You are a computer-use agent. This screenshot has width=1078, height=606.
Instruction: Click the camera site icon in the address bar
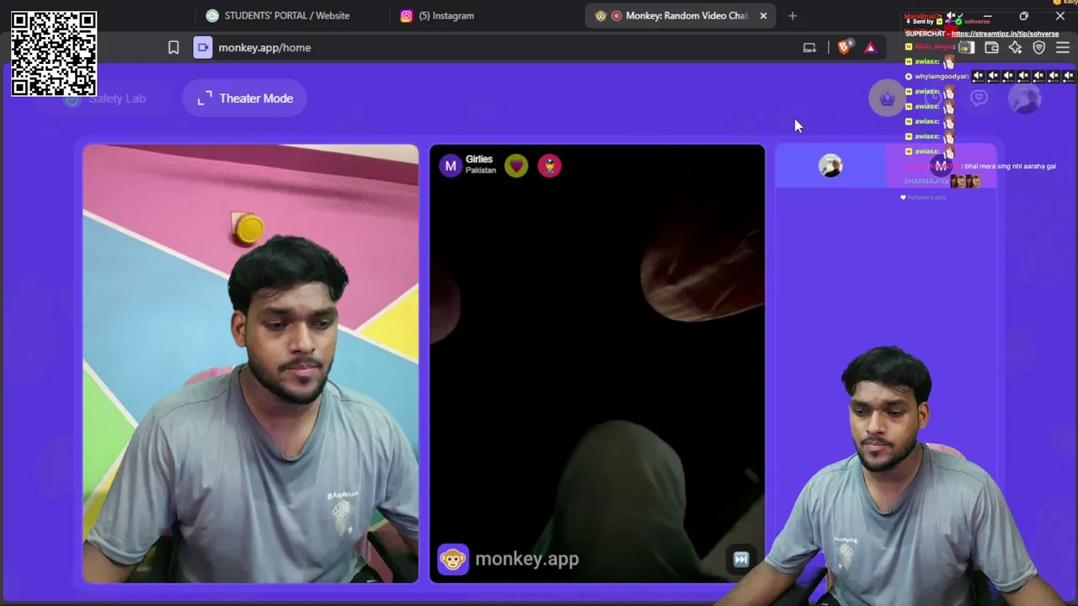pyautogui.click(x=203, y=48)
